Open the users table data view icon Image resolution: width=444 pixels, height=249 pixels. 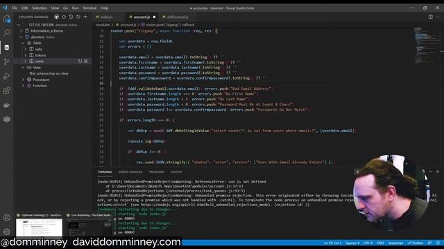pyautogui.click(x=86, y=62)
